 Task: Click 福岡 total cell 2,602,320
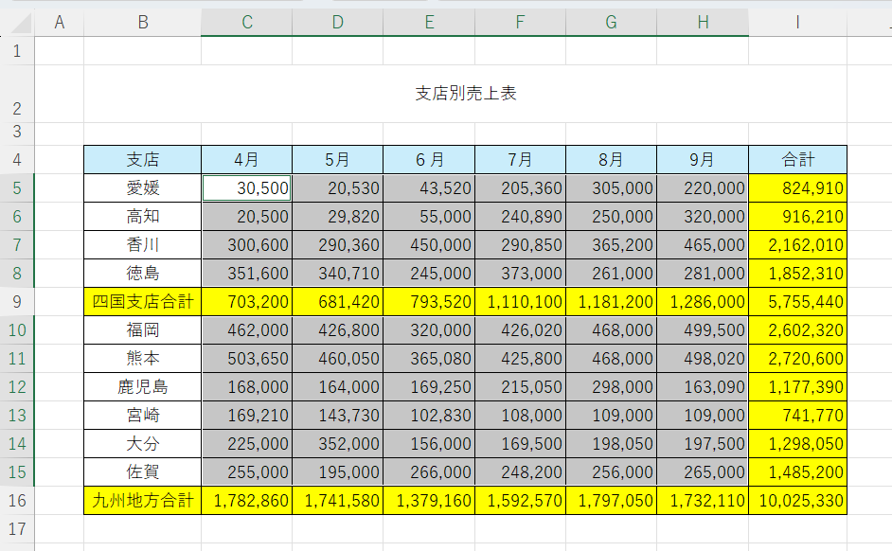[797, 330]
